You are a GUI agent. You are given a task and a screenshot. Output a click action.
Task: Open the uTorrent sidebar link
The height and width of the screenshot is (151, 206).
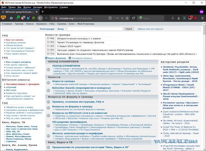pyautogui.click(x=11, y=87)
